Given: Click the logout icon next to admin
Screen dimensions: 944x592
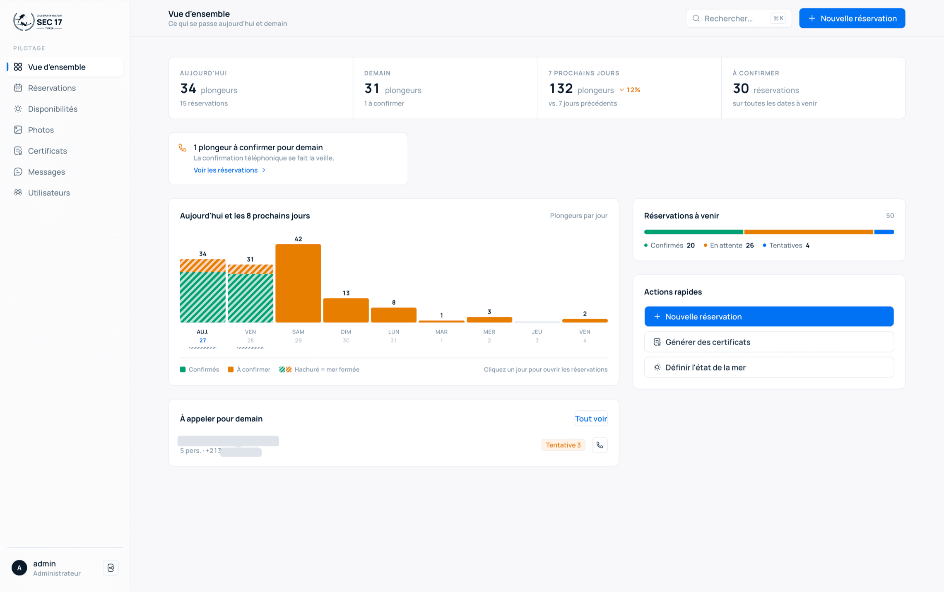Looking at the screenshot, I should (111, 568).
